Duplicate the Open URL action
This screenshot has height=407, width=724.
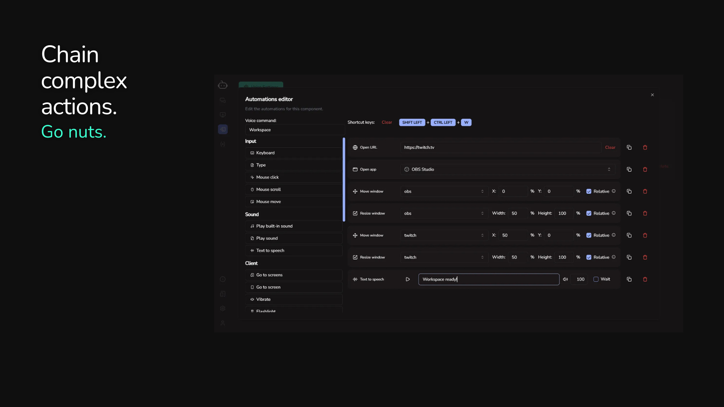(629, 147)
